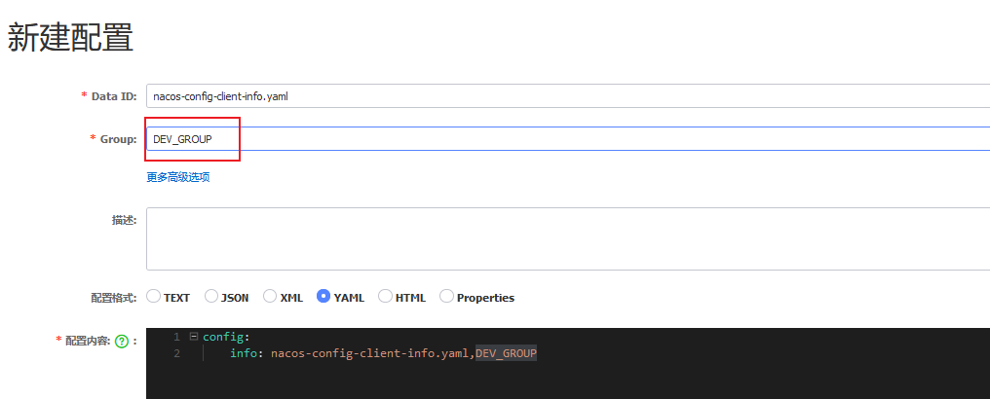Choose HTML as the config format

tap(385, 297)
